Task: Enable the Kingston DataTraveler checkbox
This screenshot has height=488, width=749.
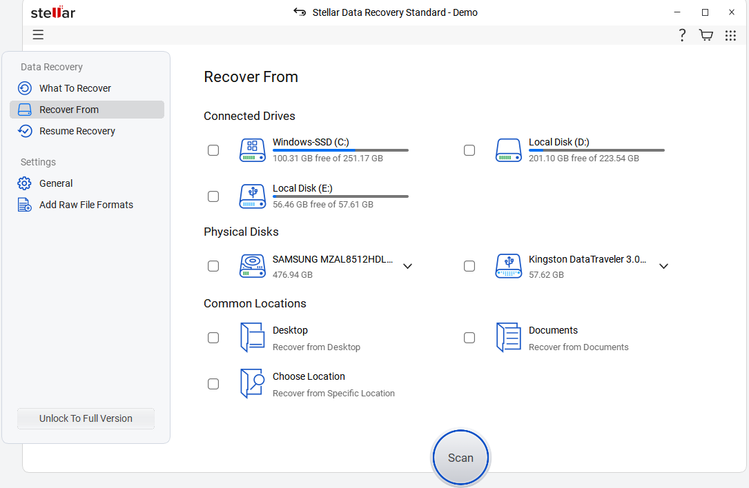Action: 469,265
